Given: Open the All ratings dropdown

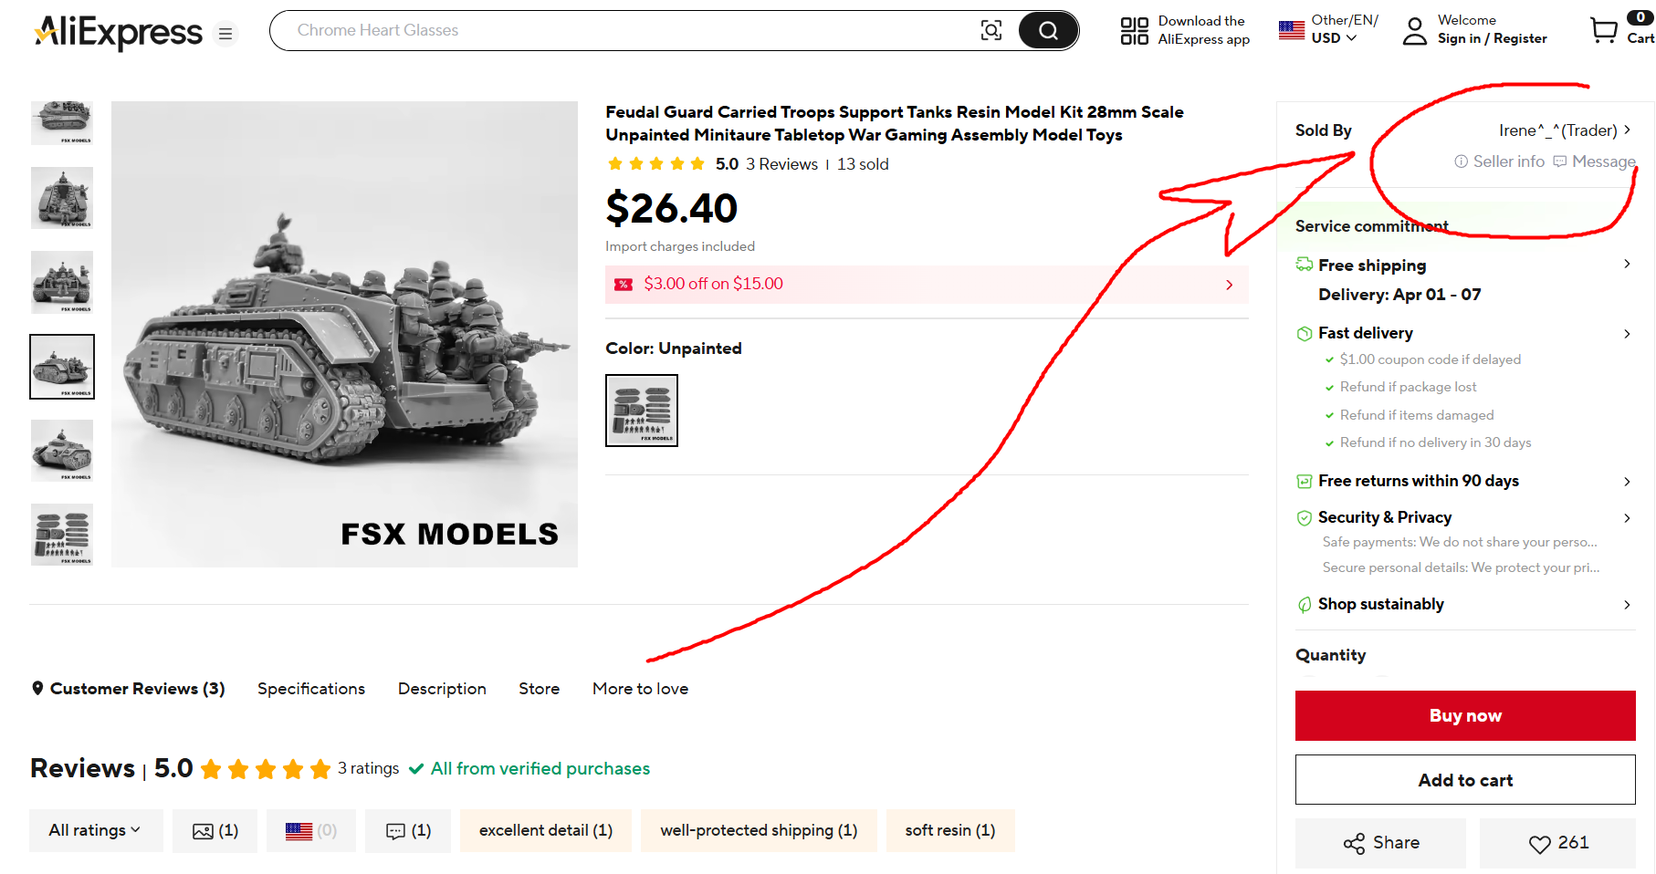Looking at the screenshot, I should pos(95,831).
